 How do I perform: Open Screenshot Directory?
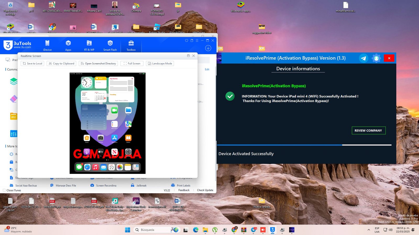[98, 63]
